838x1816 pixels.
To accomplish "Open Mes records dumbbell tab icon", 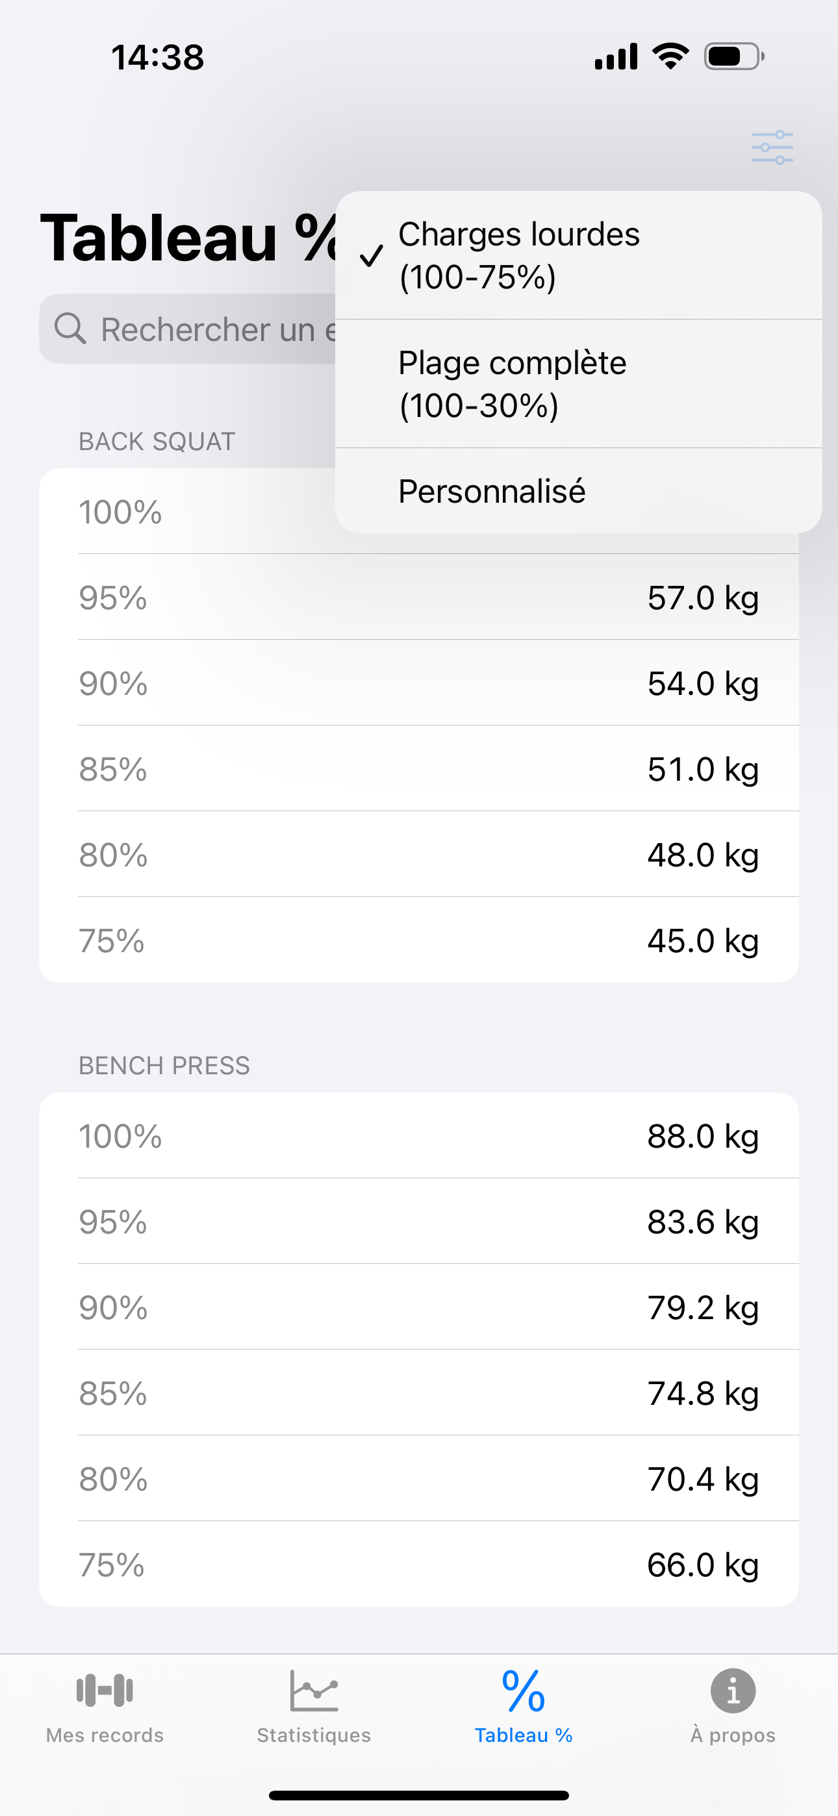I will point(105,1691).
